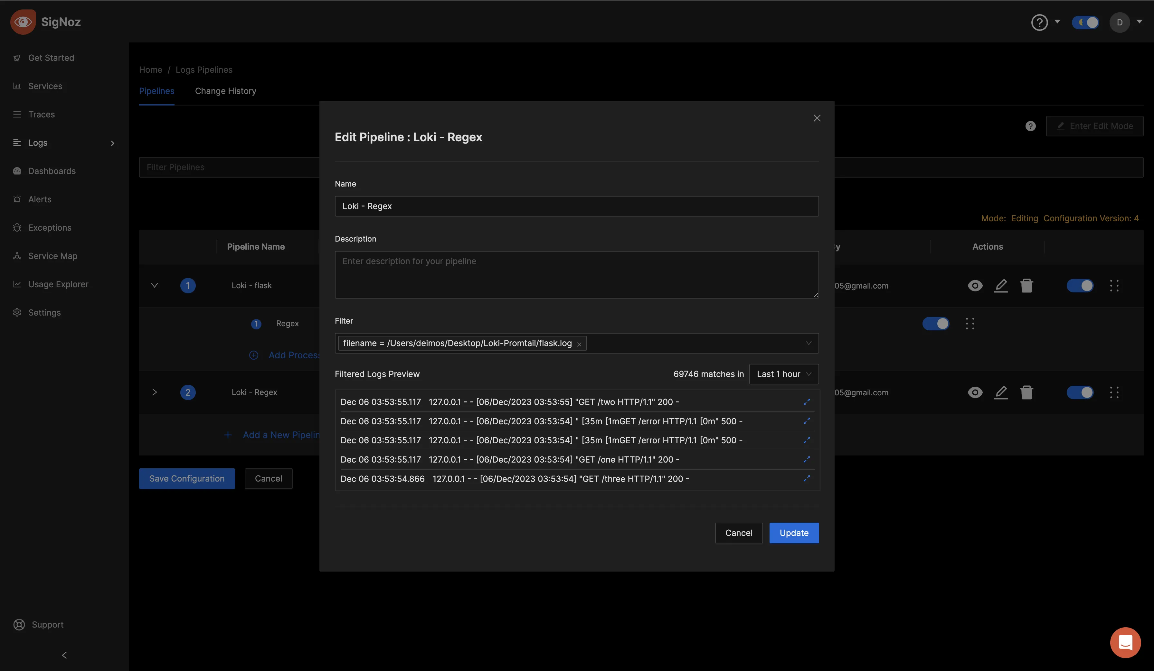Expand the Loki - Regex pipeline row
Screen dimensions: 1154x671
(154, 392)
